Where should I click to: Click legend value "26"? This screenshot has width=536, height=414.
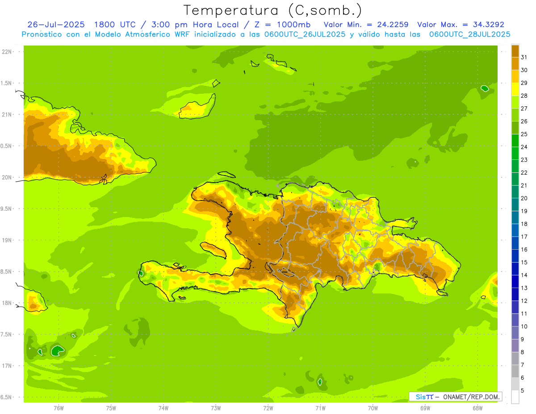[x=524, y=121]
